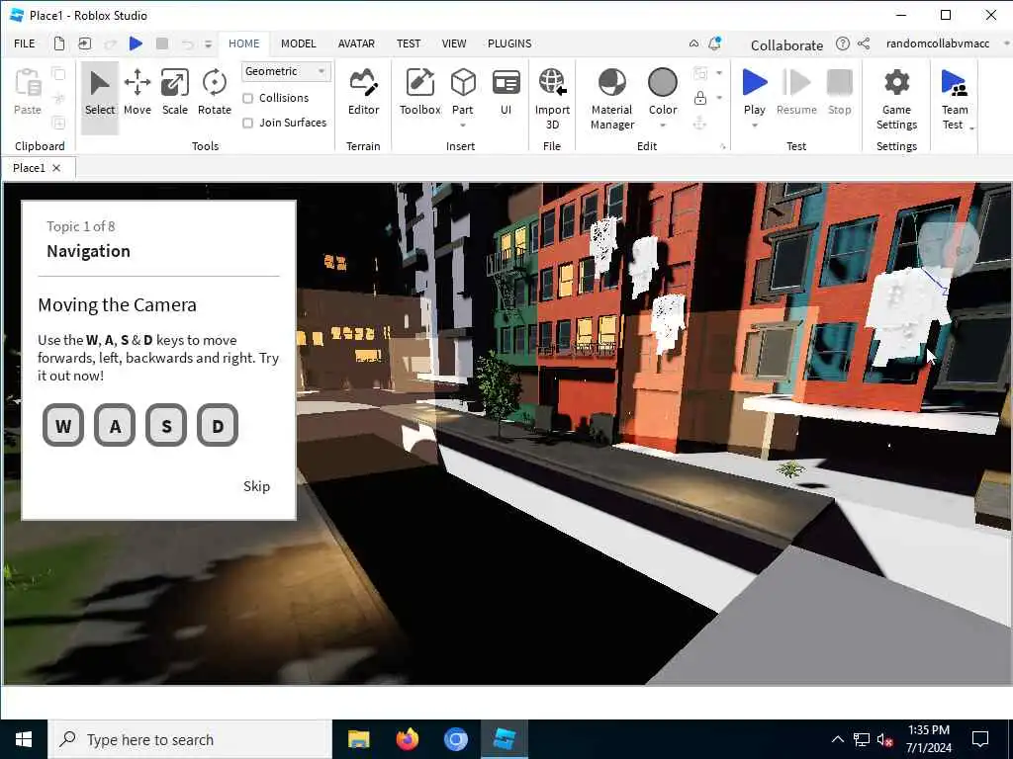
Task: Switch to the AVATAR tab
Action: coord(356,43)
